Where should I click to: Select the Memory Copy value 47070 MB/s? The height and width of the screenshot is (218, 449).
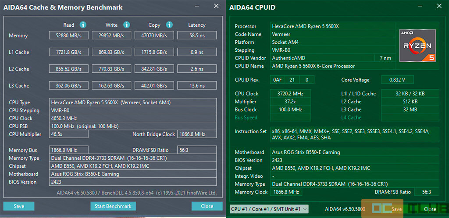click(154, 35)
